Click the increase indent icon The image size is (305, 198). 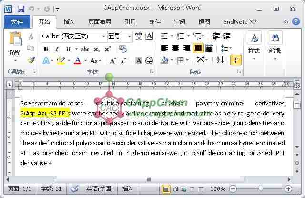click(227, 36)
